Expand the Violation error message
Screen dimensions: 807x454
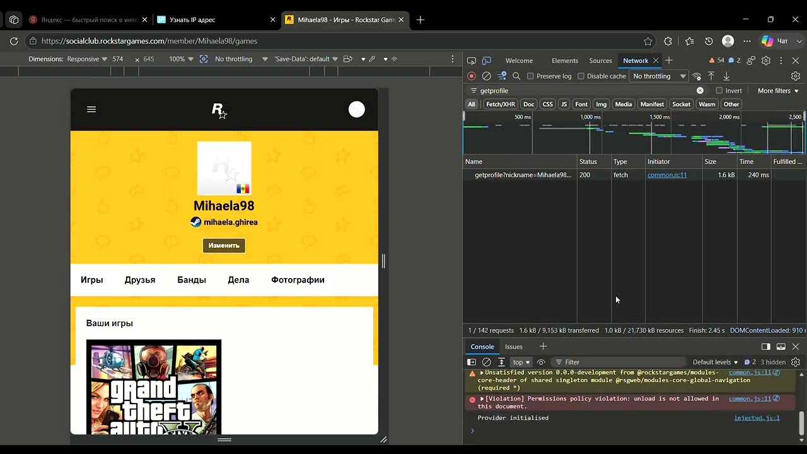tap(482, 399)
